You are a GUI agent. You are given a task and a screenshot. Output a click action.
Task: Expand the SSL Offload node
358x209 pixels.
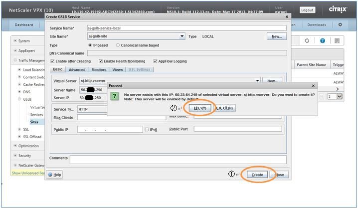coord(19,137)
